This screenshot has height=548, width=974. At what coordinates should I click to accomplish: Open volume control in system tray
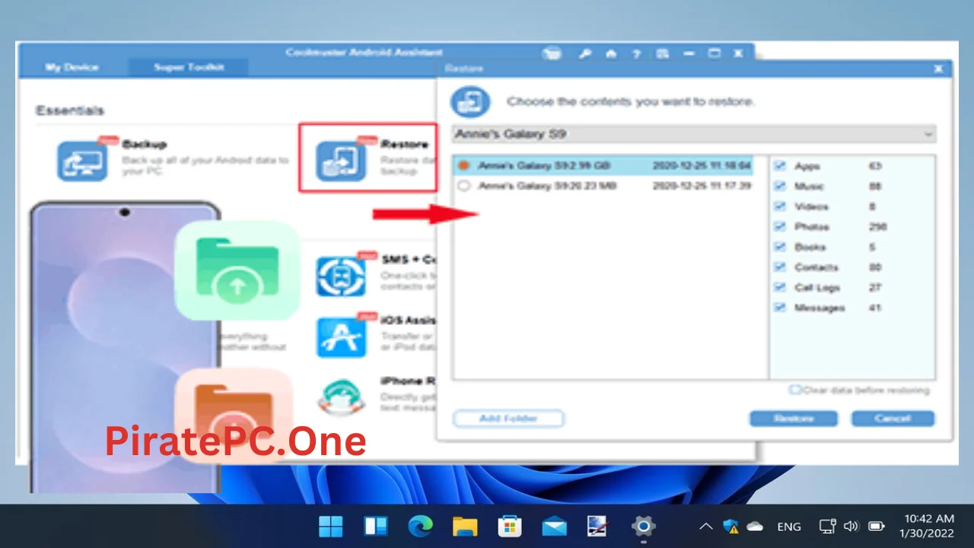point(851,526)
